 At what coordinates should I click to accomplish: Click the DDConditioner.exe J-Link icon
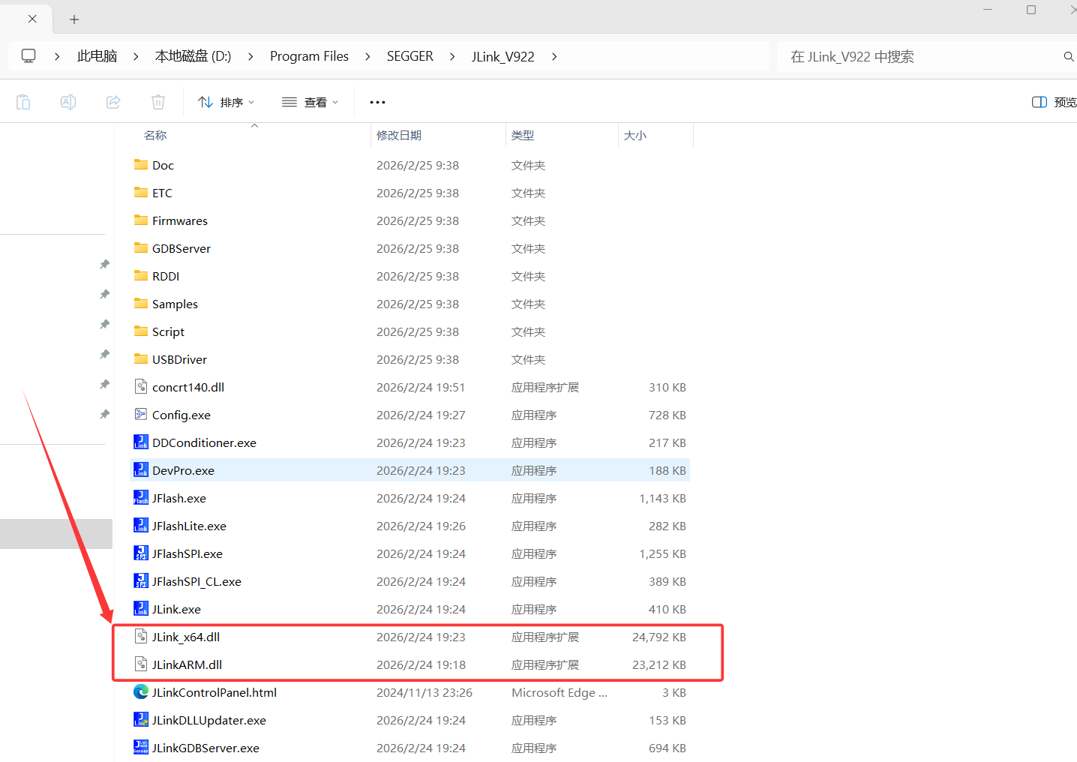141,442
